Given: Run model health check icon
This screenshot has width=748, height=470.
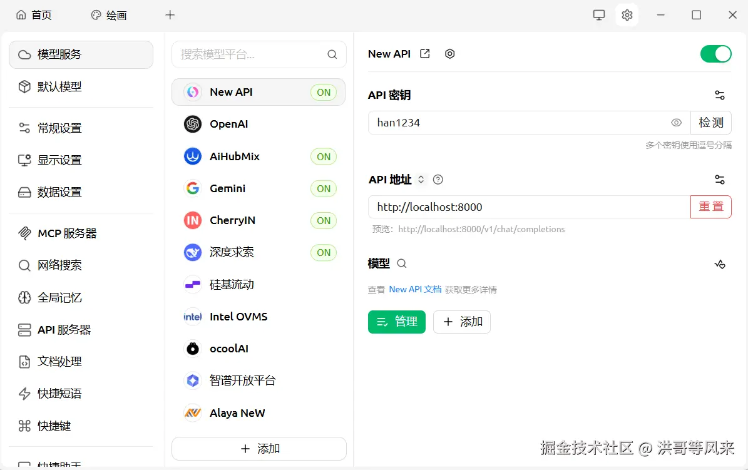Looking at the screenshot, I should 720,264.
